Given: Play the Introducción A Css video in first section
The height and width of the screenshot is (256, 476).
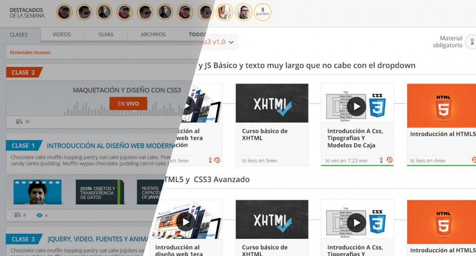Looking at the screenshot, I should click(357, 106).
